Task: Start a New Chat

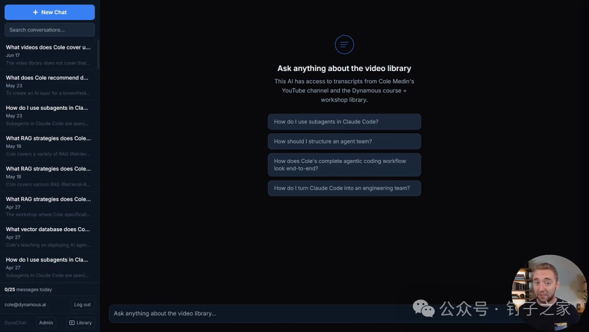Action: [x=50, y=12]
